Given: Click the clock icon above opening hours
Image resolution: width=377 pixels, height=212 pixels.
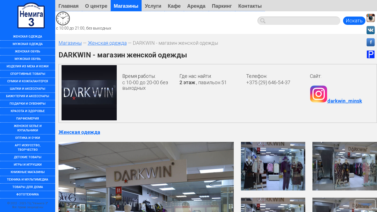Looking at the screenshot, I should 63,18.
